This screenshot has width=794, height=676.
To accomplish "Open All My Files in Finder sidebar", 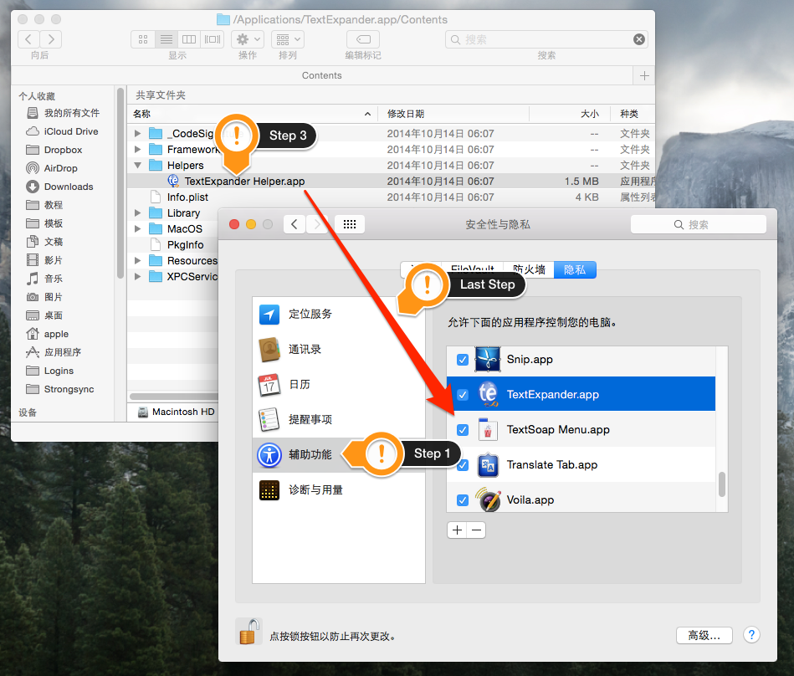I will (x=71, y=113).
